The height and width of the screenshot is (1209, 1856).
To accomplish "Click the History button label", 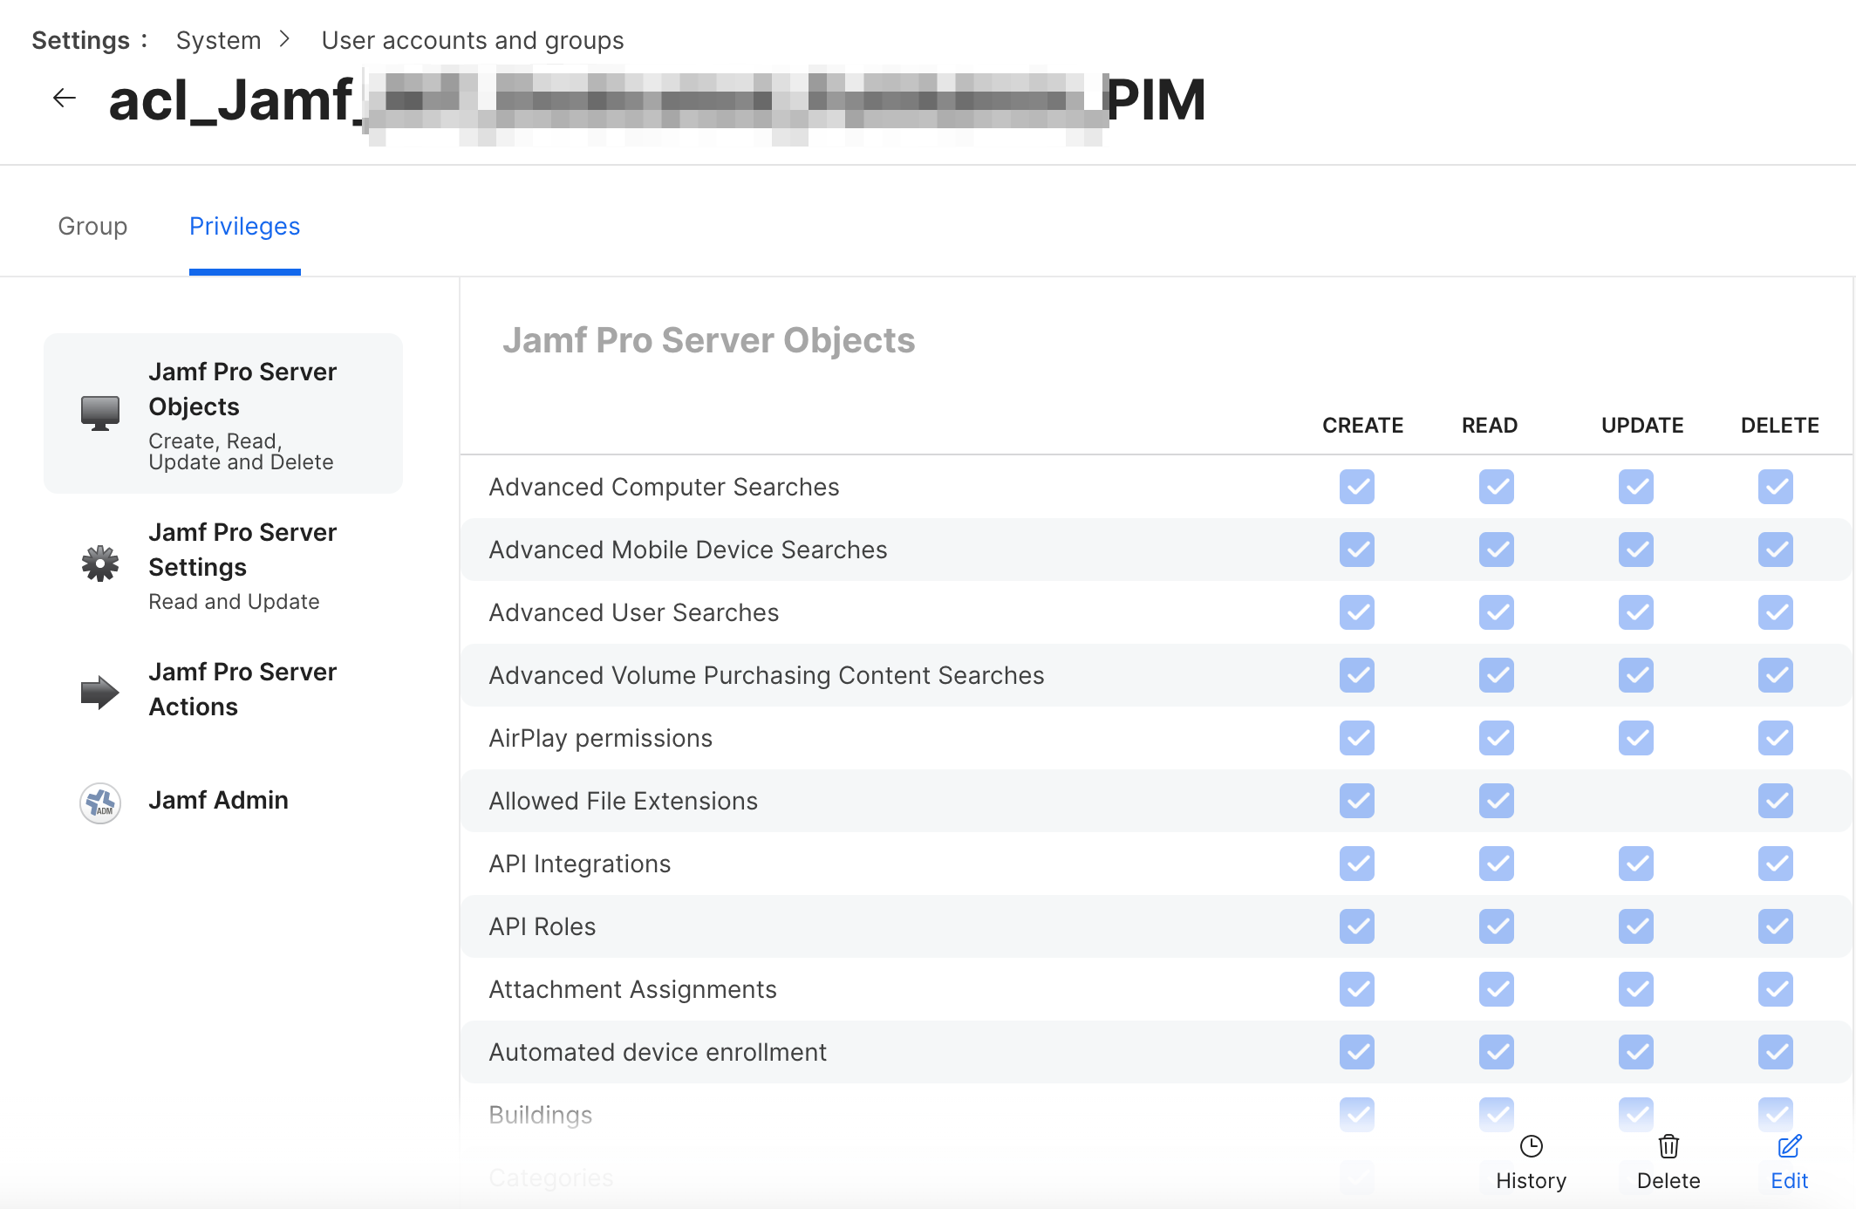I will click(x=1531, y=1180).
